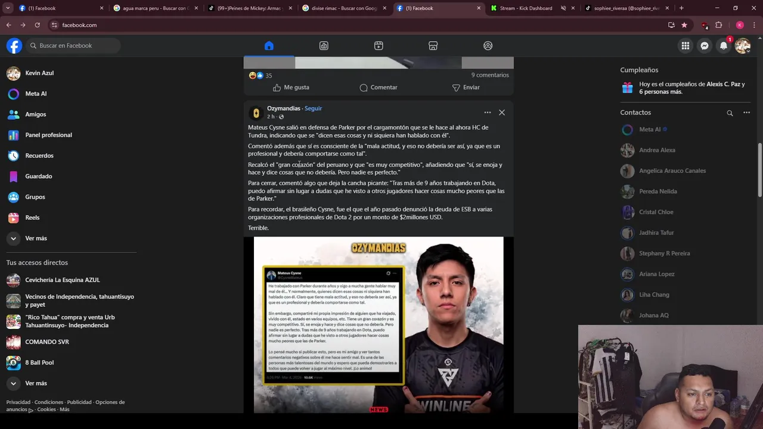The image size is (763, 429).
Task: Hide the Ozymandias post with X
Action: coord(502,113)
